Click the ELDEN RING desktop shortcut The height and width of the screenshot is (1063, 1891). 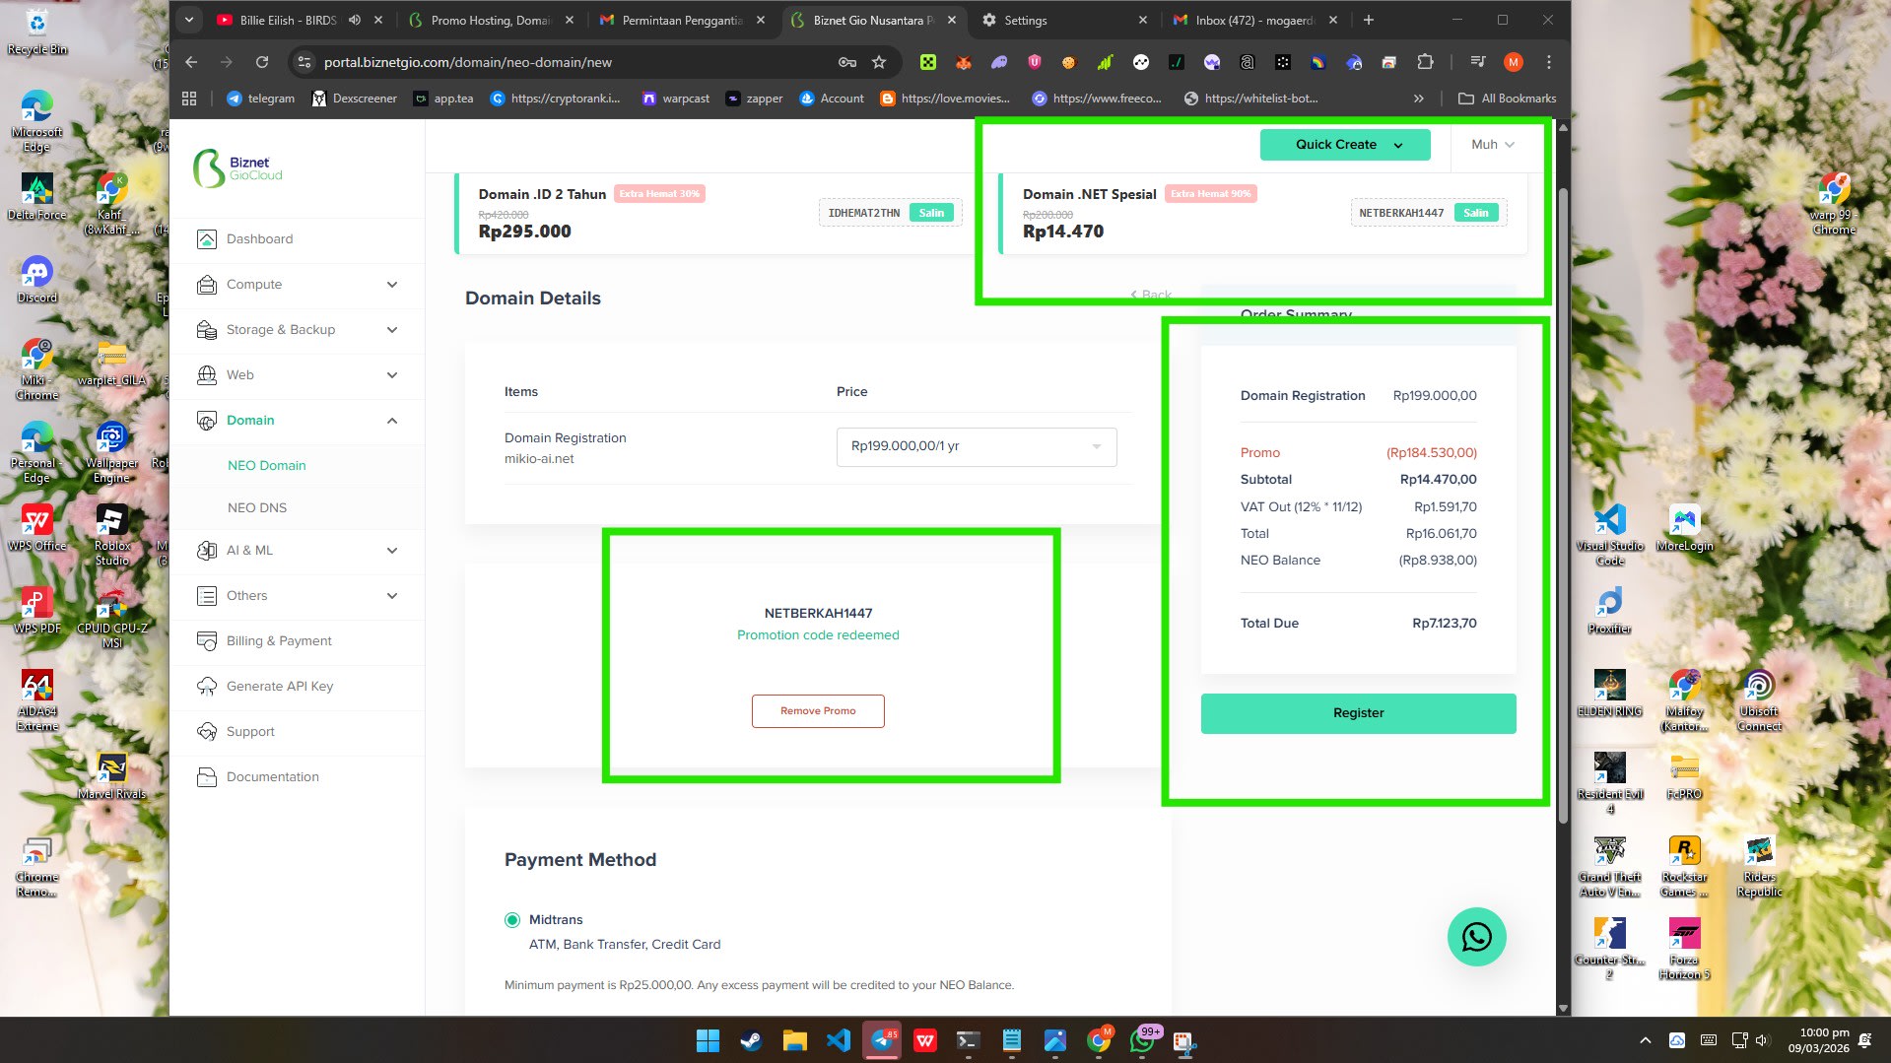click(1609, 693)
